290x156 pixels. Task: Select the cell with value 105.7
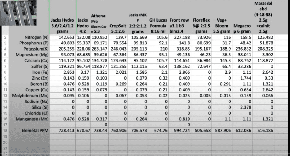(x=158, y=60)
